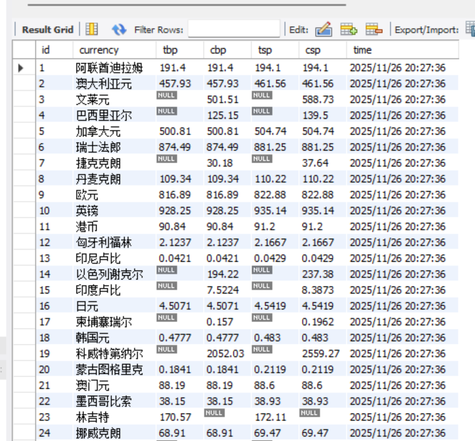Select the 日元 currency cell
Viewport: 475px width, 441px height.
115,306
